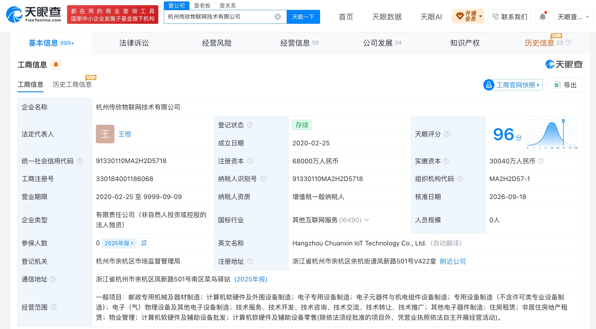The image size is (596, 329).
Task: Open the insured-count chart icon
Action: click(x=144, y=243)
